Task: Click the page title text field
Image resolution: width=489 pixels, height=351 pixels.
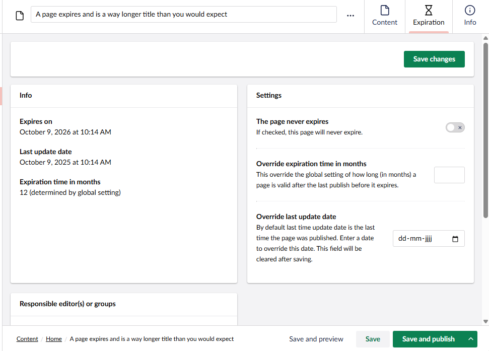Action: point(183,15)
